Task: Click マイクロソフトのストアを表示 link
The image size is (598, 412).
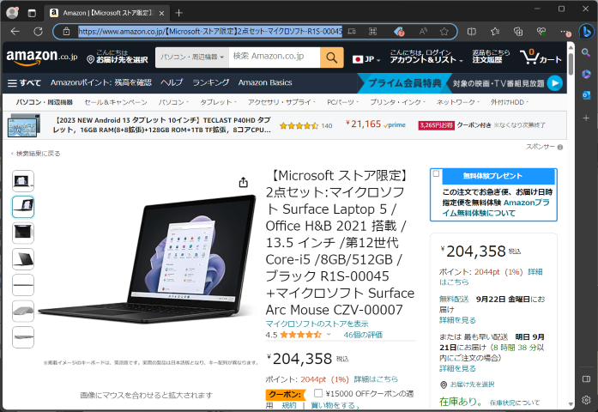Action: 317,324
